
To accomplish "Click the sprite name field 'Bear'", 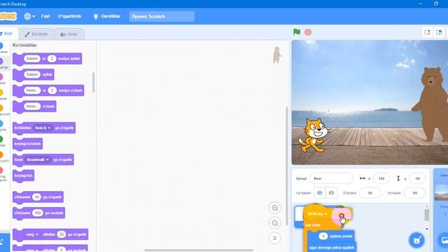I will [331, 178].
